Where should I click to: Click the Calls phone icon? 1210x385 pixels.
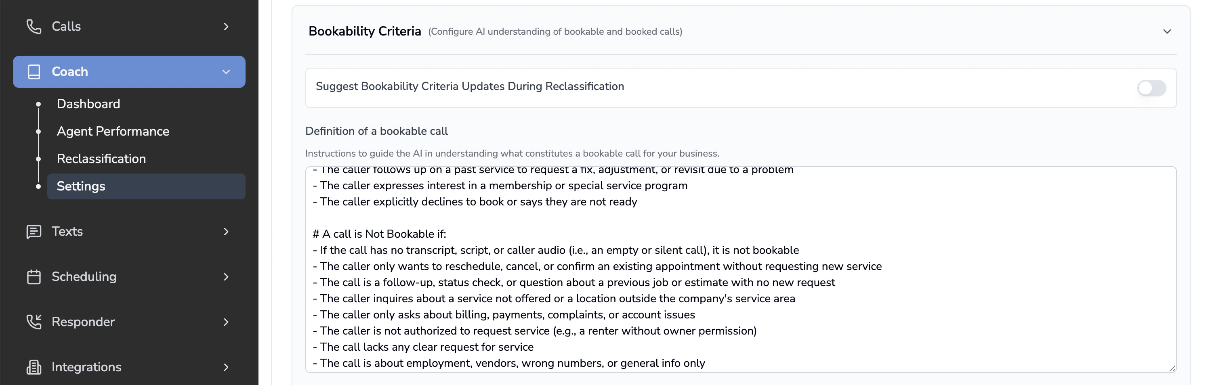(x=34, y=27)
